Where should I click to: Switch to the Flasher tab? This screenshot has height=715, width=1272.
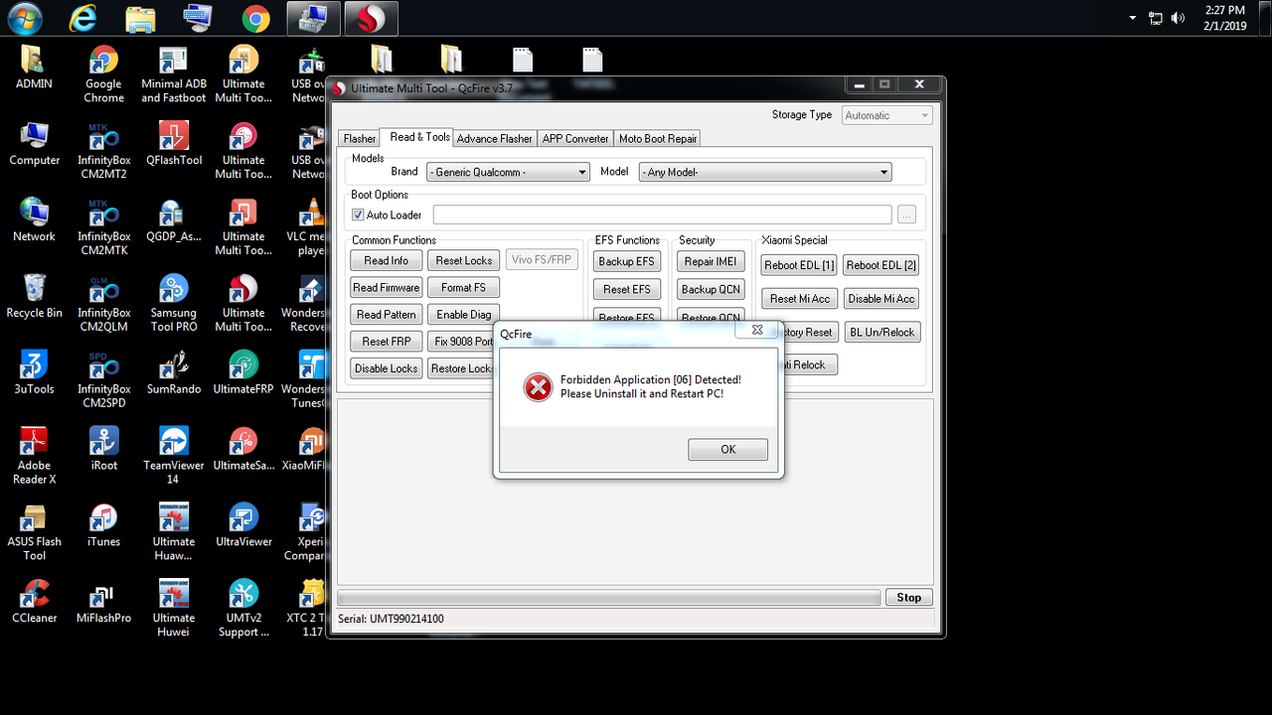[x=360, y=139]
